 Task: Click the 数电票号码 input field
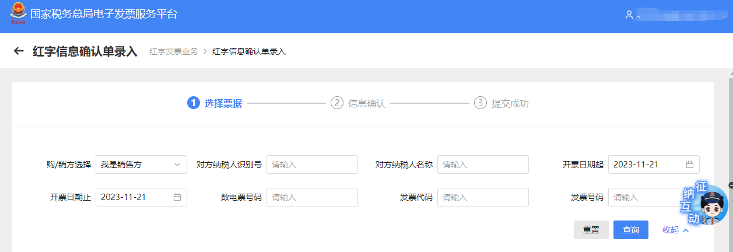point(312,197)
